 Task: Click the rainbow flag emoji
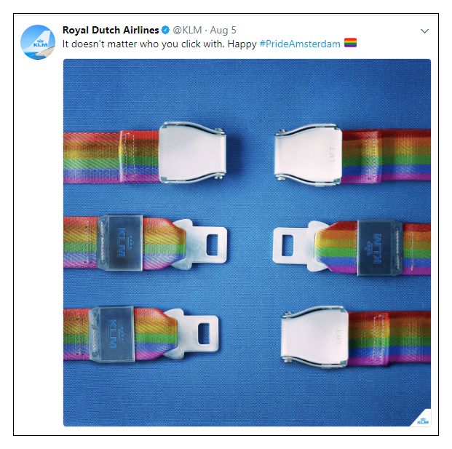coord(350,43)
